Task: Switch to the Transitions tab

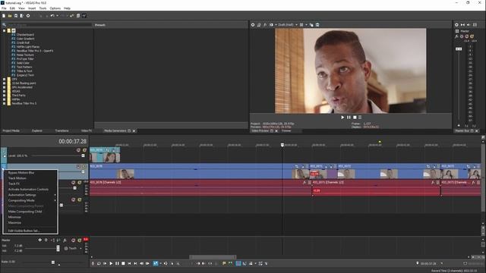Action: 62,130
